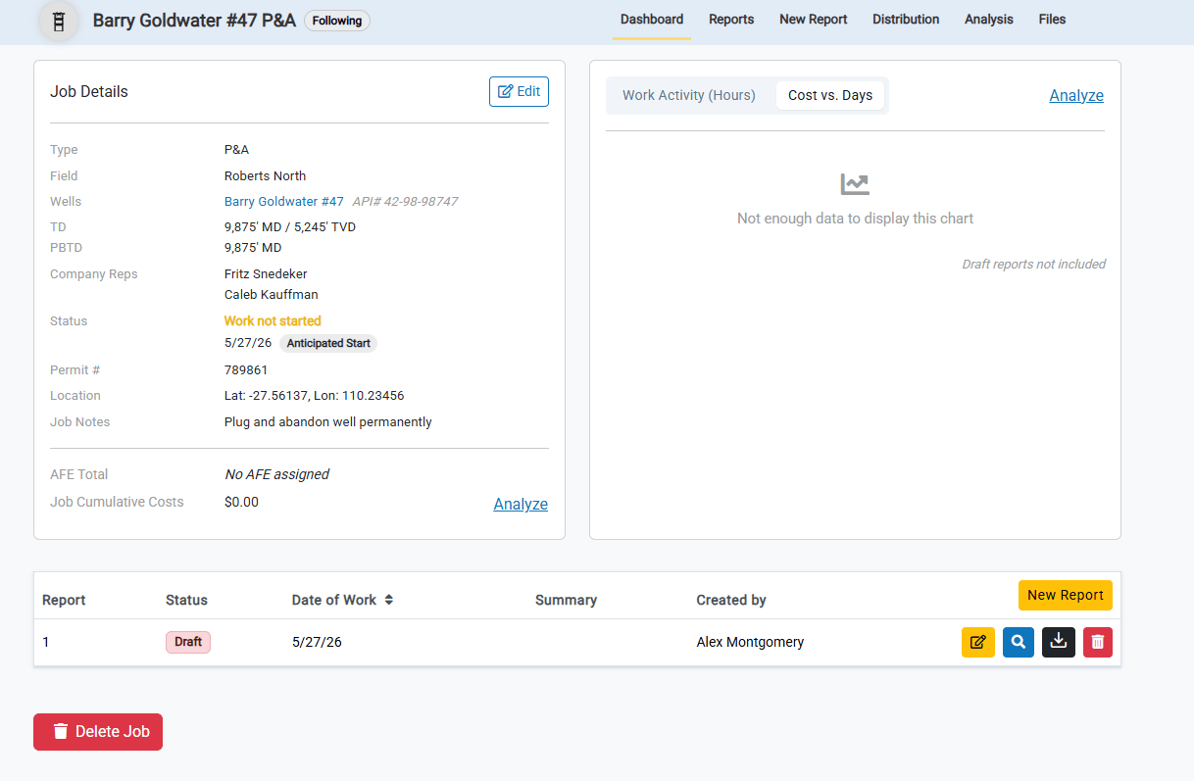
Task: Open the Analysis tab
Action: 989,20
